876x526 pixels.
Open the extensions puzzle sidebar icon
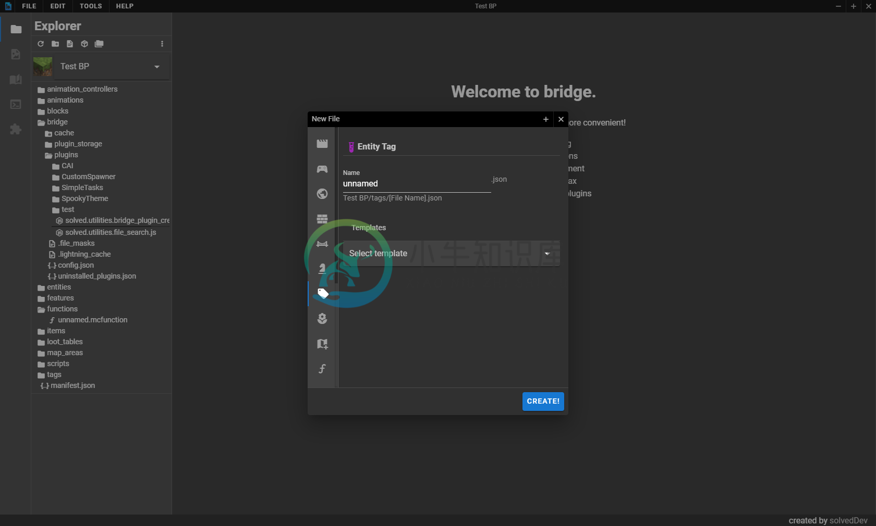tap(16, 129)
